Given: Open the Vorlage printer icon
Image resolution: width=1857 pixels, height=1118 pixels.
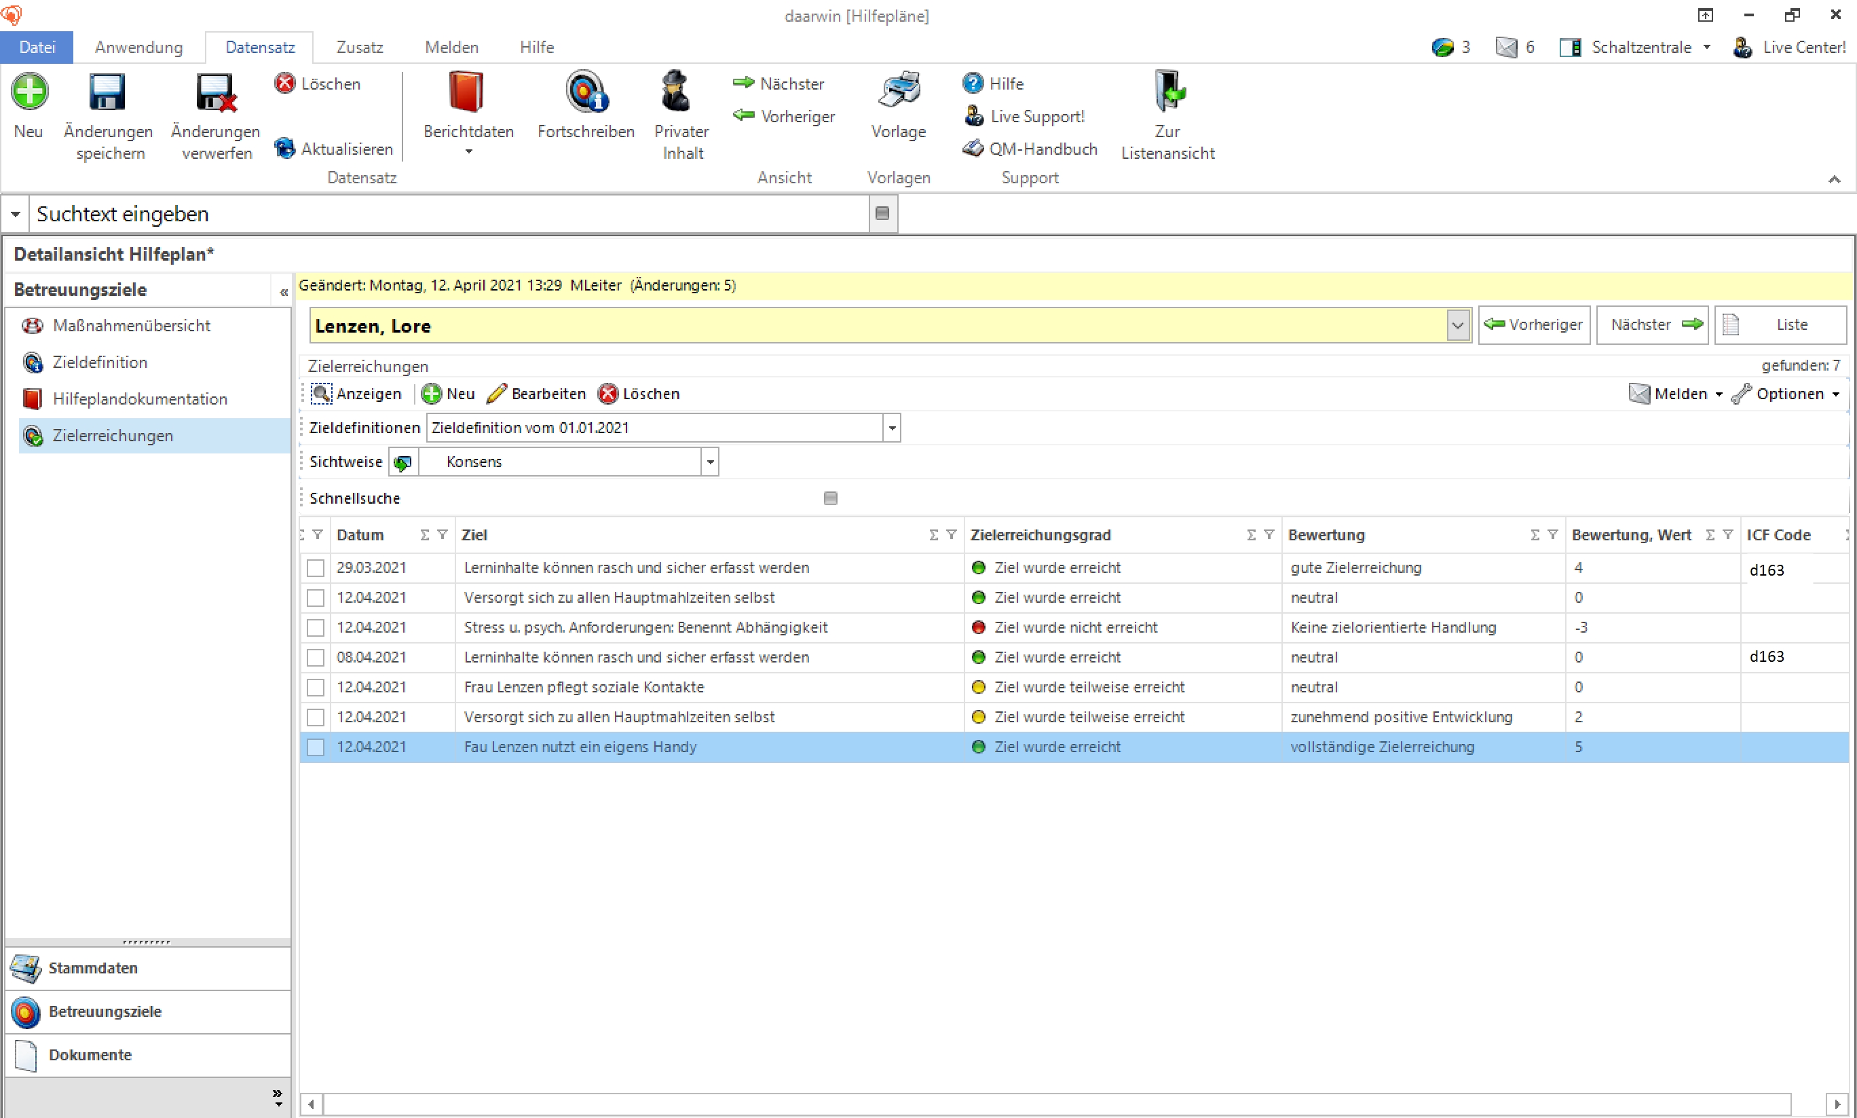Looking at the screenshot, I should tap(899, 90).
